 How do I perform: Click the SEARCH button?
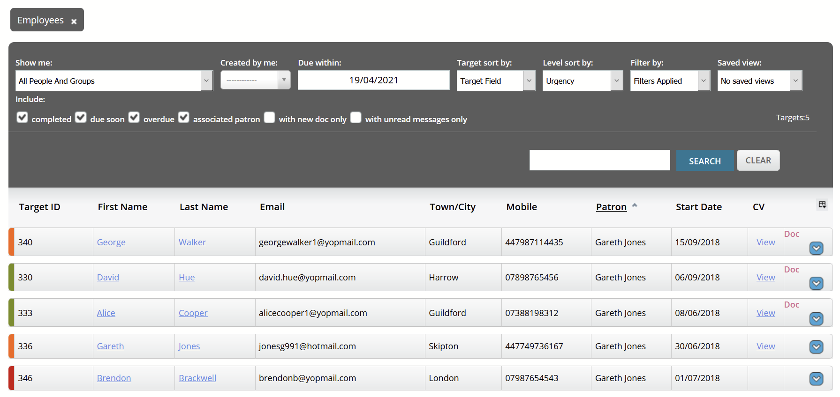coord(705,161)
